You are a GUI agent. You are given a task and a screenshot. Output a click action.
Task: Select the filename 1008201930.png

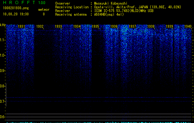coord(16,8)
